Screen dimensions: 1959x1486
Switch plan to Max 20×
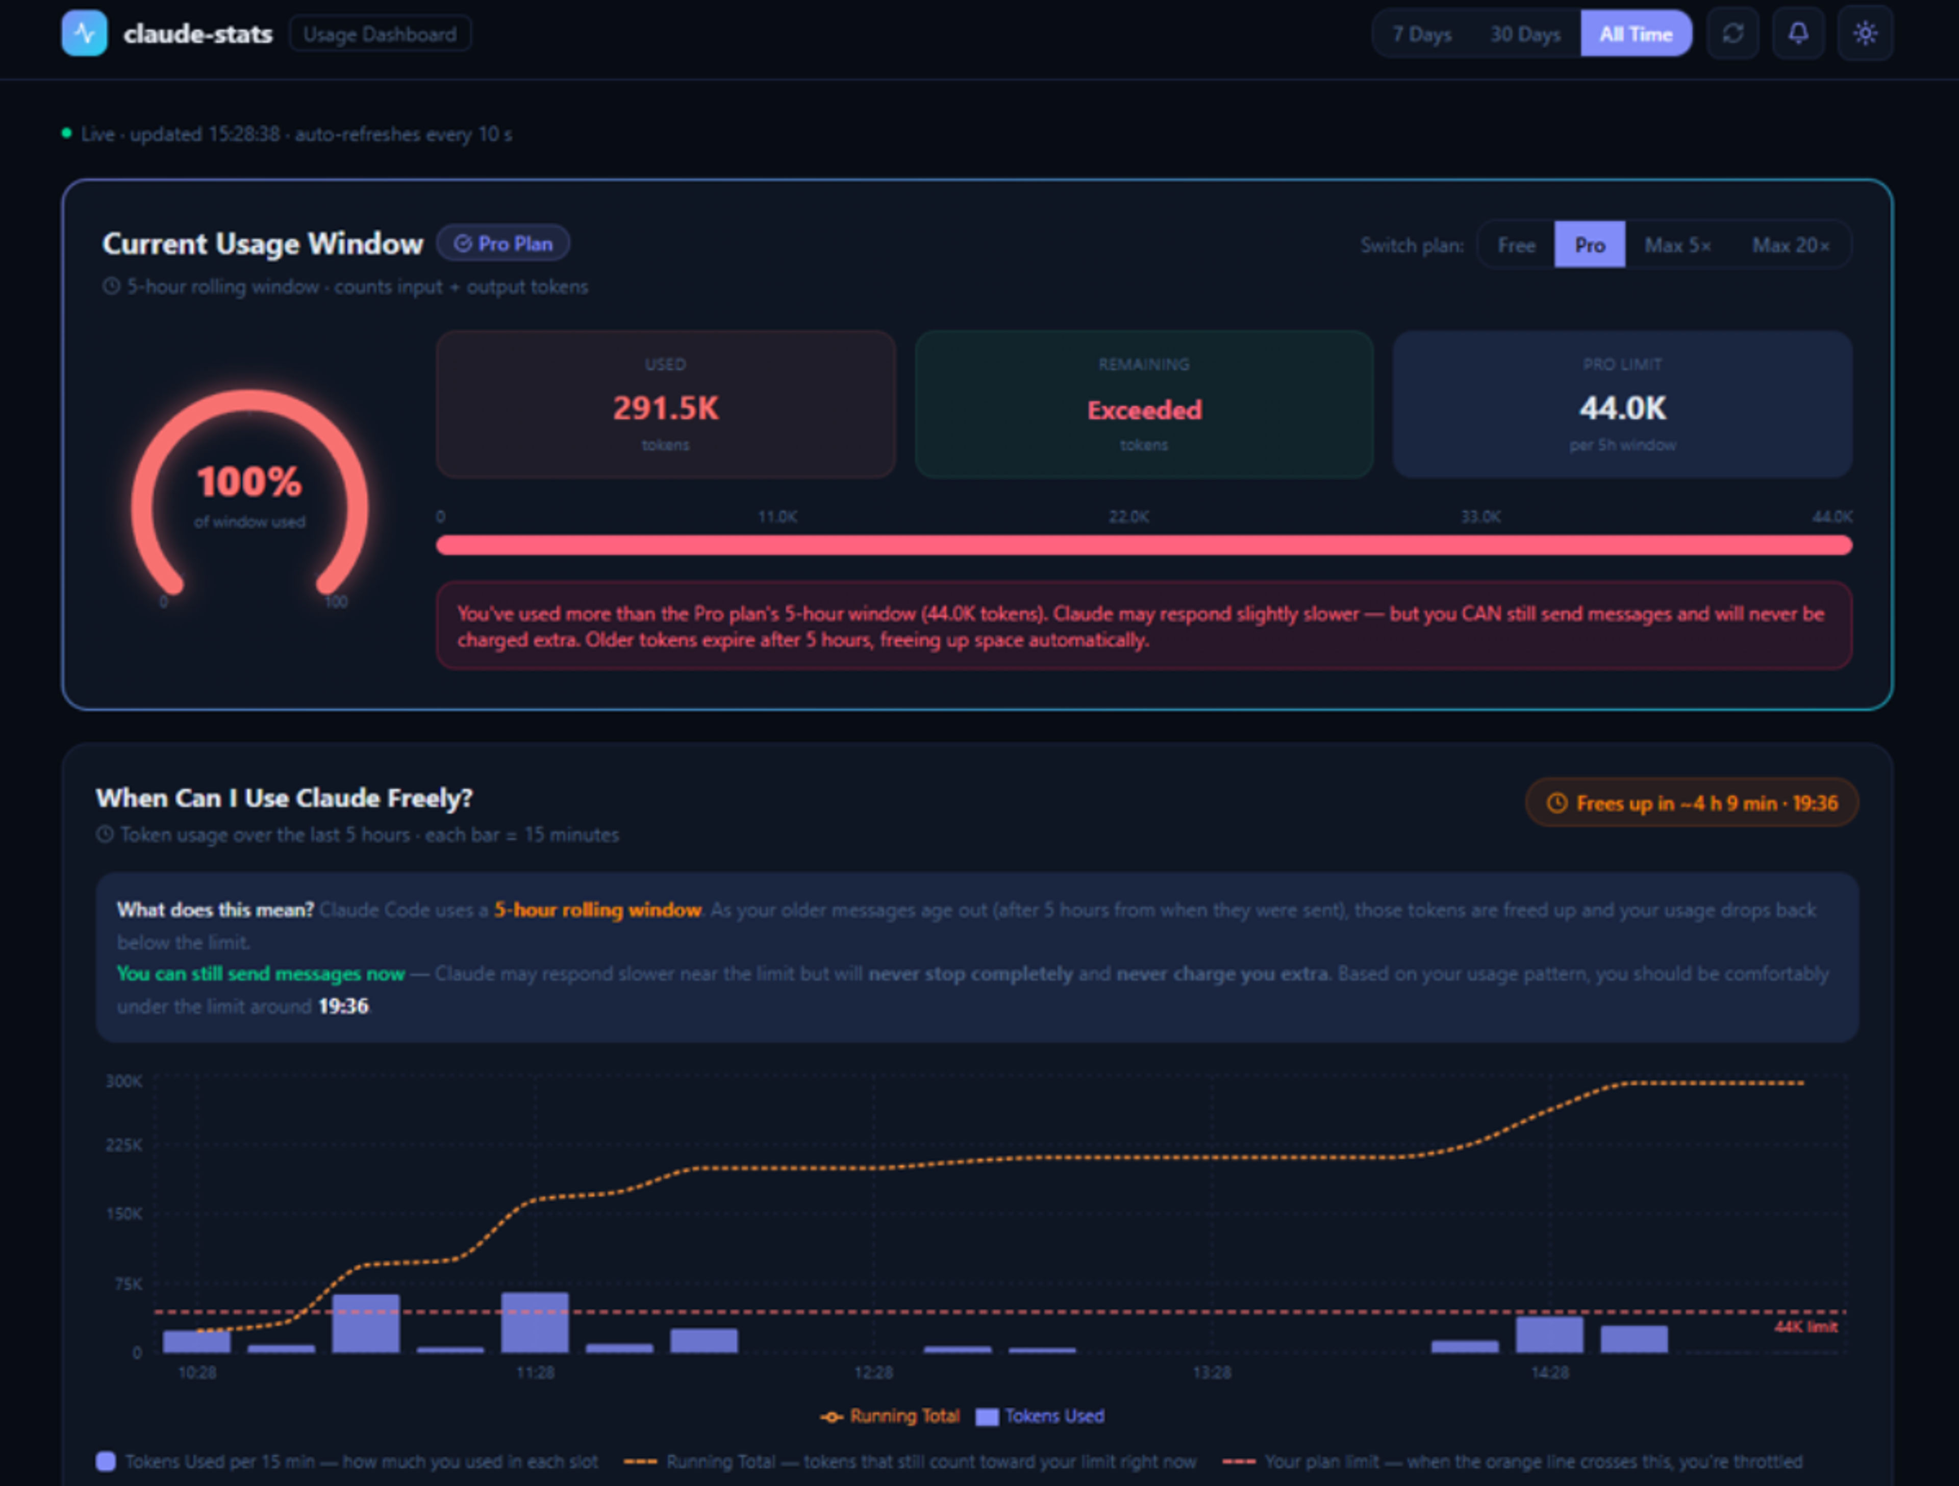click(x=1791, y=245)
